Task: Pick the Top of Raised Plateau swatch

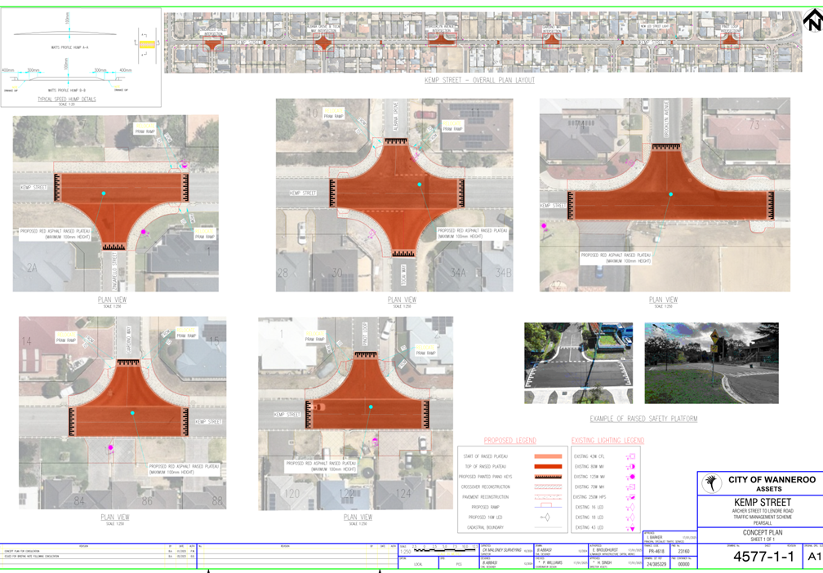Action: pyautogui.click(x=547, y=467)
